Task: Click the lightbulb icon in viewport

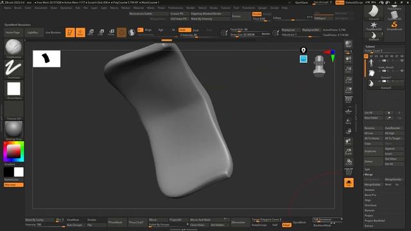Action: tap(303, 50)
